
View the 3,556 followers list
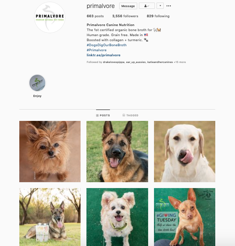pos(125,16)
